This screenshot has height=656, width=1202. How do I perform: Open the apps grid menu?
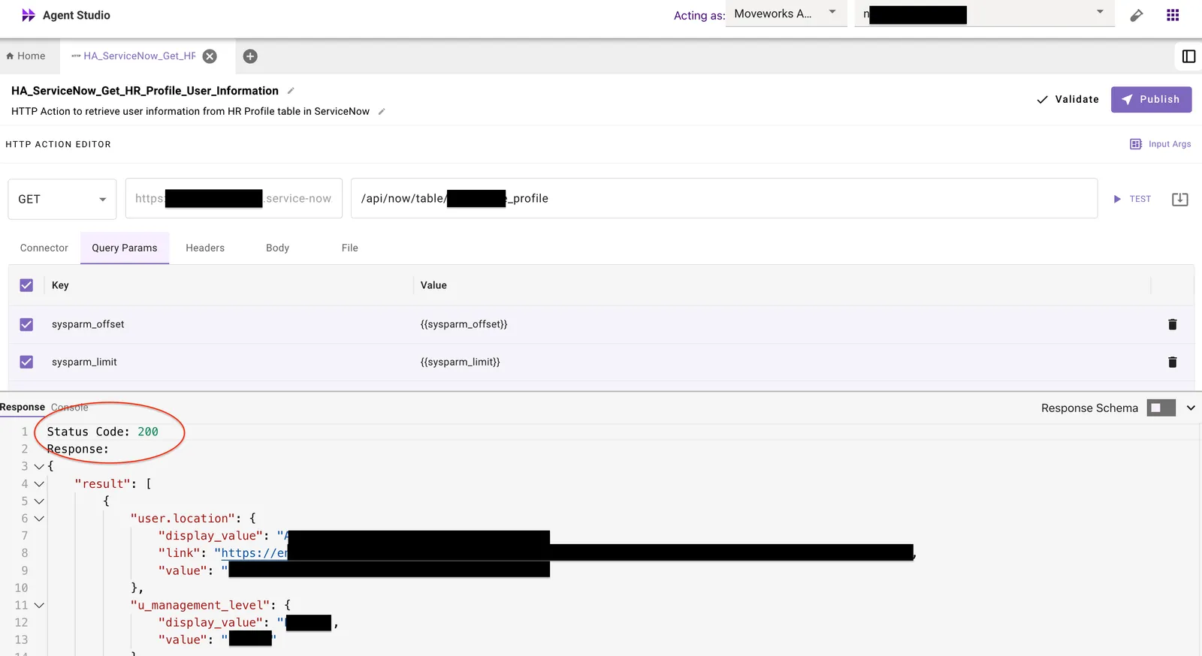pyautogui.click(x=1173, y=15)
